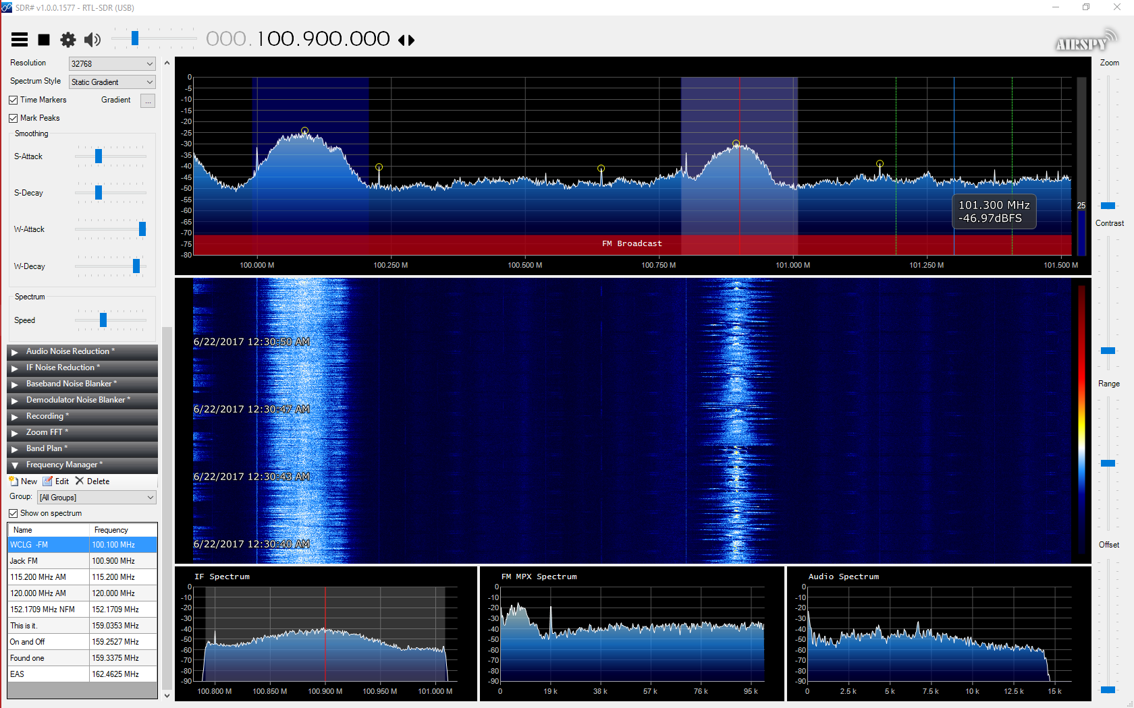The image size is (1134, 708).
Task: Select the 'This is it.' bookmark
Action: coord(82,626)
